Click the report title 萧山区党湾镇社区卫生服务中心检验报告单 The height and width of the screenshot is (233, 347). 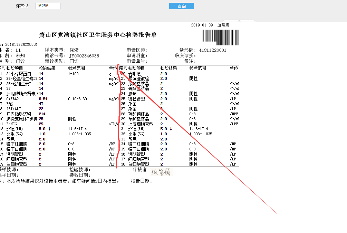coord(98,35)
